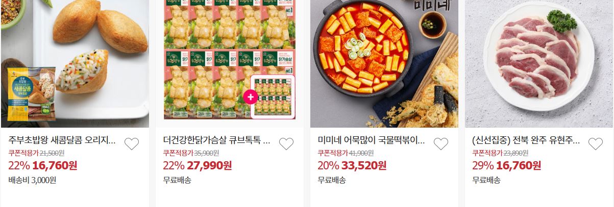Toggle wishlist heart for 더건강한닭가슴살 큐브톡톡

click(286, 144)
